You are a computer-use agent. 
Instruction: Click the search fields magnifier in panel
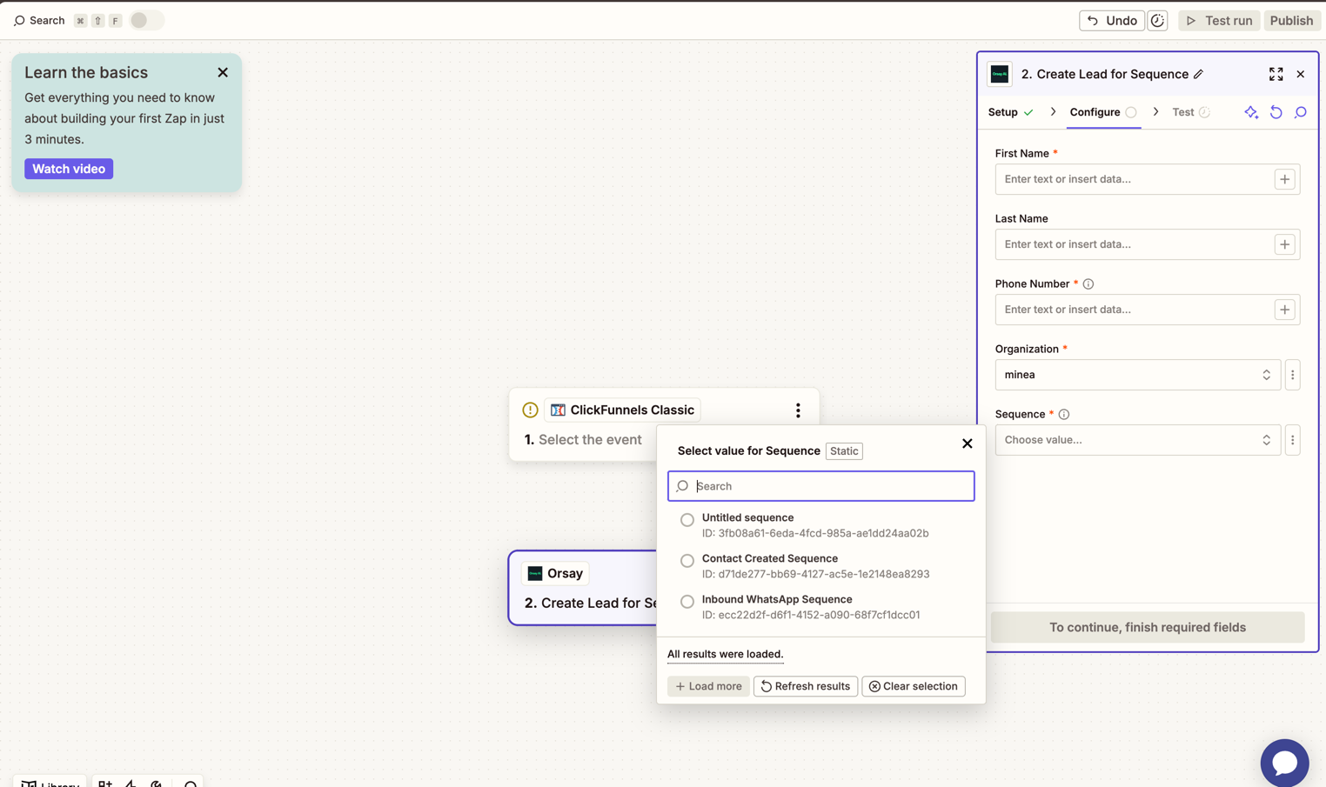(1301, 112)
